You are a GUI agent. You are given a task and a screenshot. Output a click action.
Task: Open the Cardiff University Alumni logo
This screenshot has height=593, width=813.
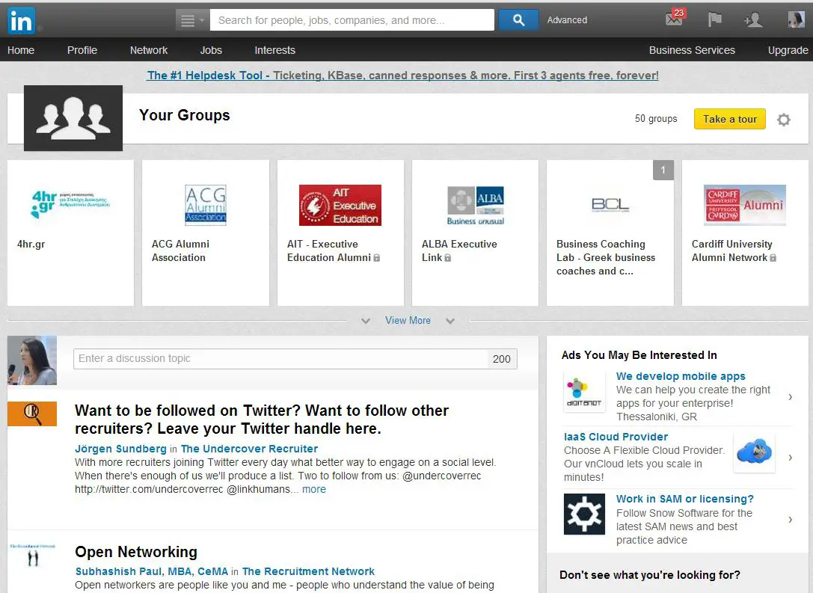point(745,205)
